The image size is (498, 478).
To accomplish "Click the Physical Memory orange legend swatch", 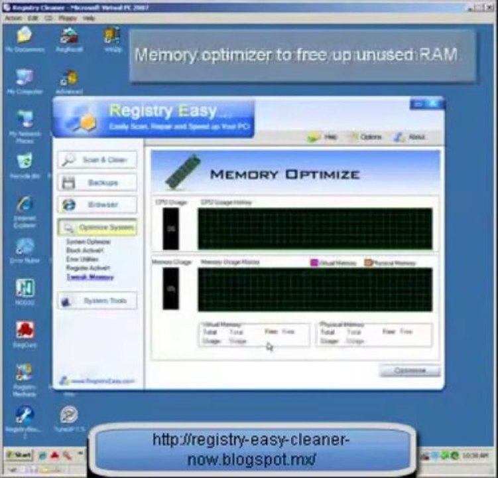I will [368, 263].
